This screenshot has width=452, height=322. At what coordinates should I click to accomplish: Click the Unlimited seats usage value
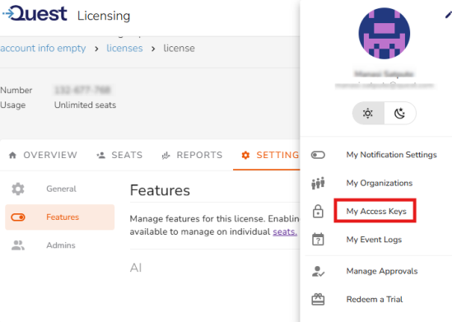85,105
